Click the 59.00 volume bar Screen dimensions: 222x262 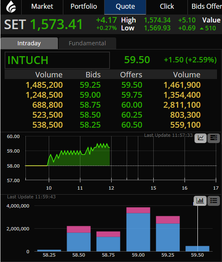coord(138,229)
